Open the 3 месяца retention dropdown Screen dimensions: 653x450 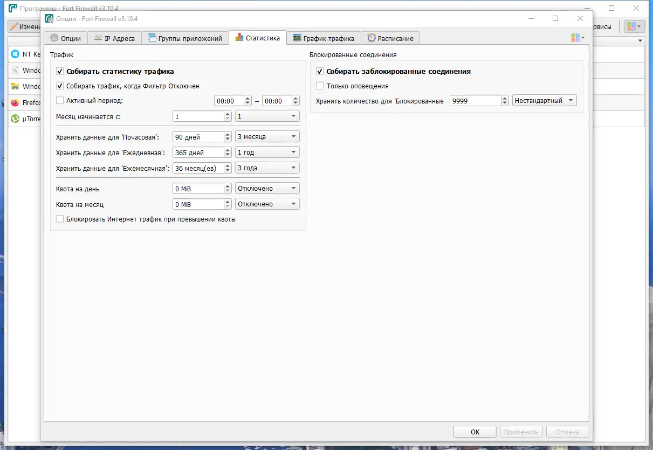coord(267,137)
